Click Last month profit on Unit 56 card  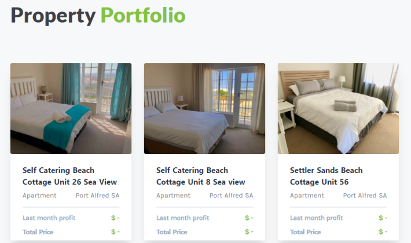point(317,218)
